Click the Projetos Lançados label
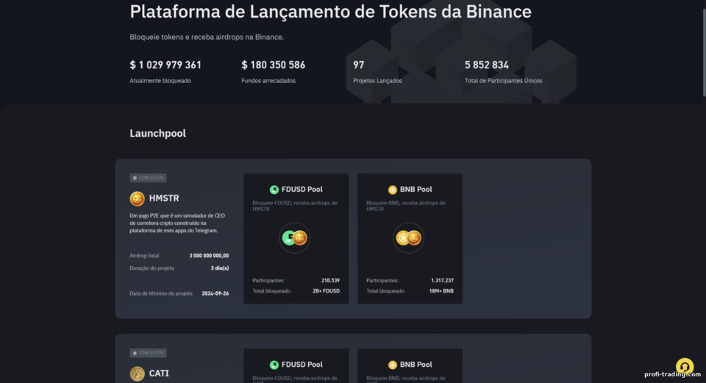This screenshot has width=706, height=383. 377,81
